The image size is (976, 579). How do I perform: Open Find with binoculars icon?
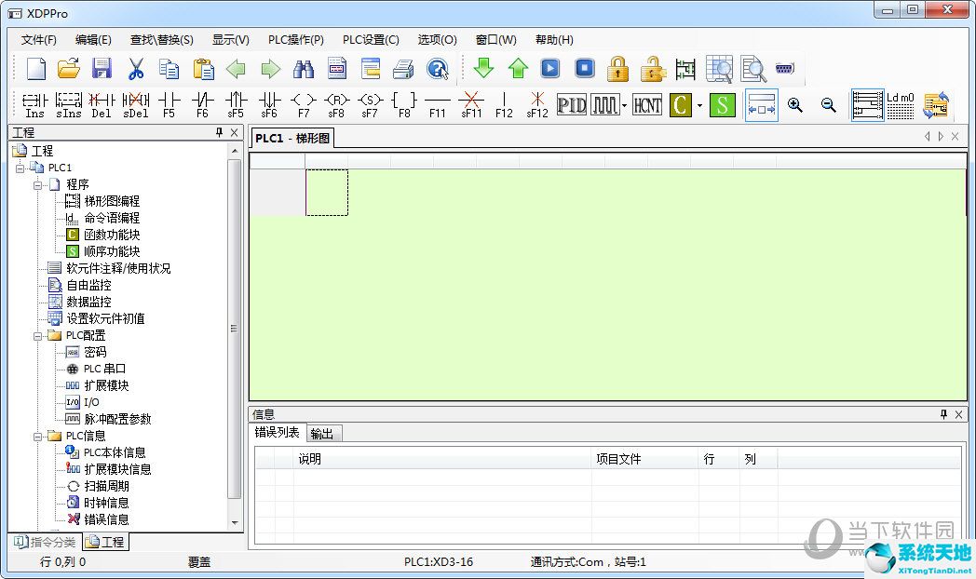[303, 68]
